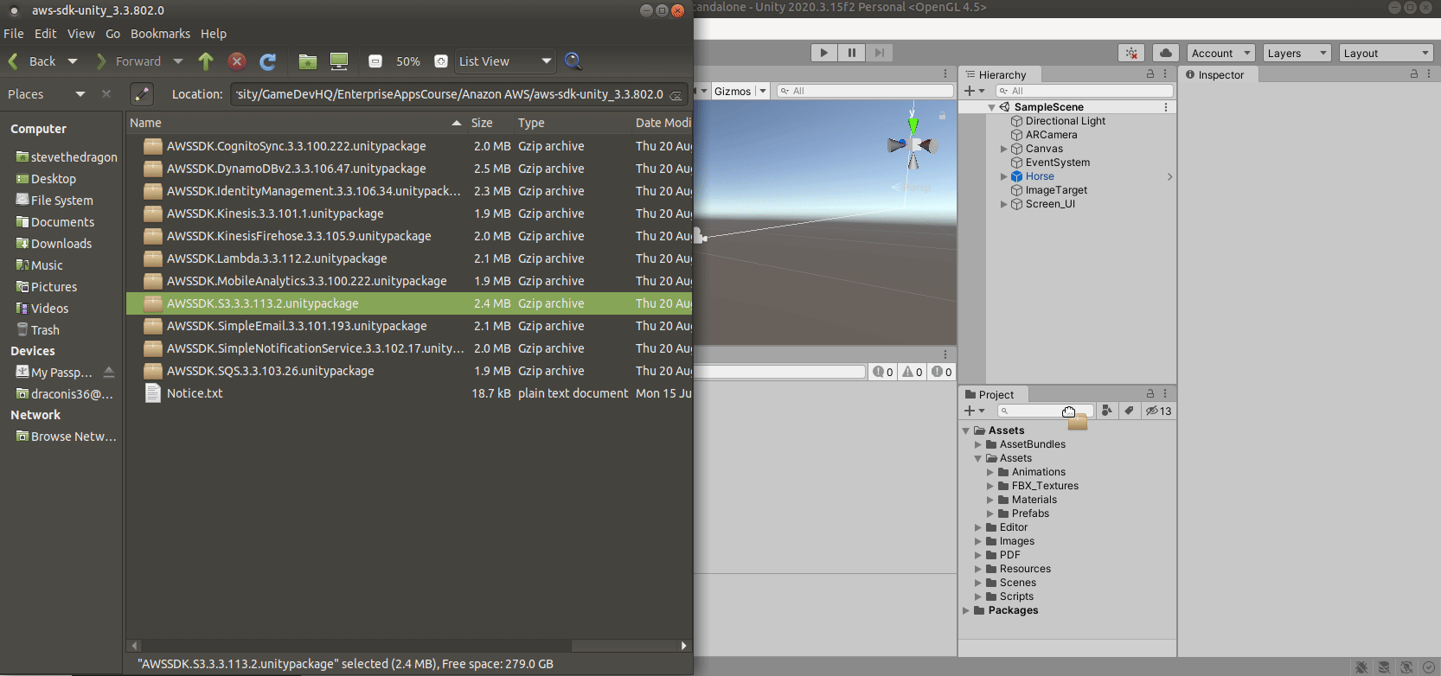Open the Gizmos dropdown arrow
The image size is (1441, 676).
tap(763, 91)
